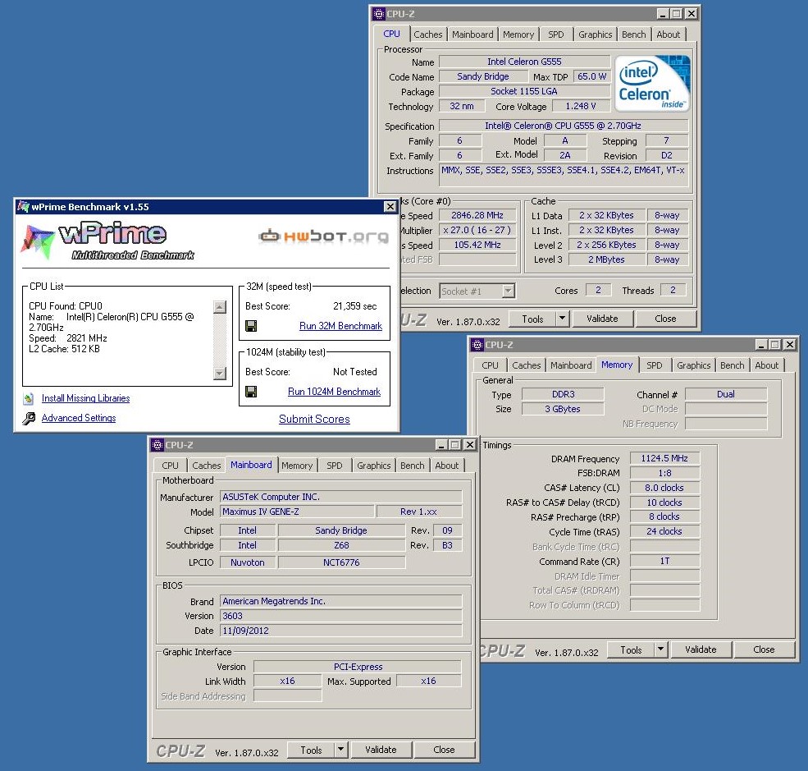Screen dimensions: 808x771
Task: Click the Memory Size 3 GBytes value
Action: (x=563, y=409)
